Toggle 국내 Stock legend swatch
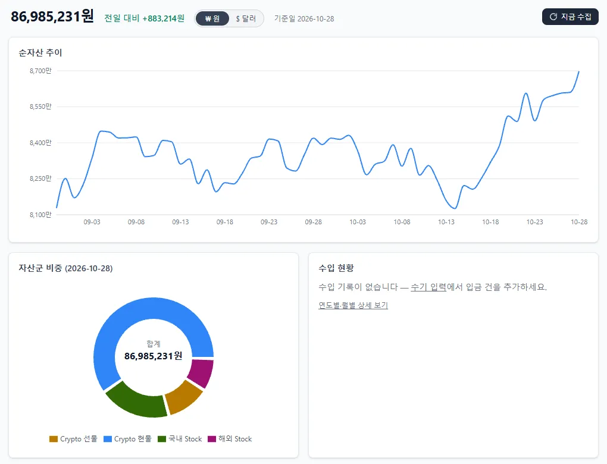607x464 pixels. [x=162, y=439]
